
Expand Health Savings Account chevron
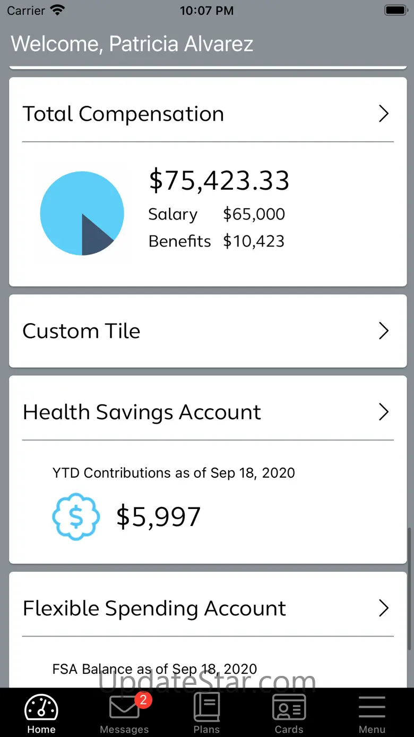tap(384, 412)
